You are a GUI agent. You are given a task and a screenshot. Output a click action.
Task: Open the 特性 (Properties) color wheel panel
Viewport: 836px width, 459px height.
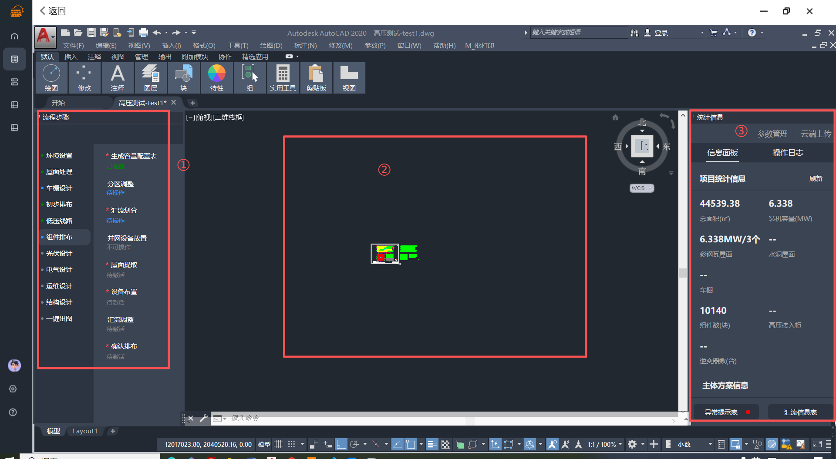[x=216, y=77]
